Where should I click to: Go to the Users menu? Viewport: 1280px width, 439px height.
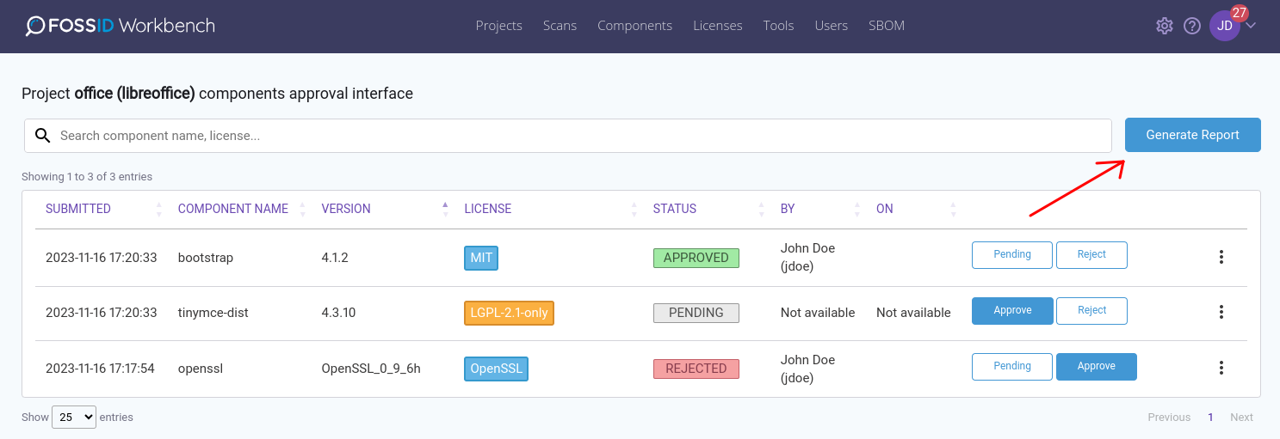point(832,26)
